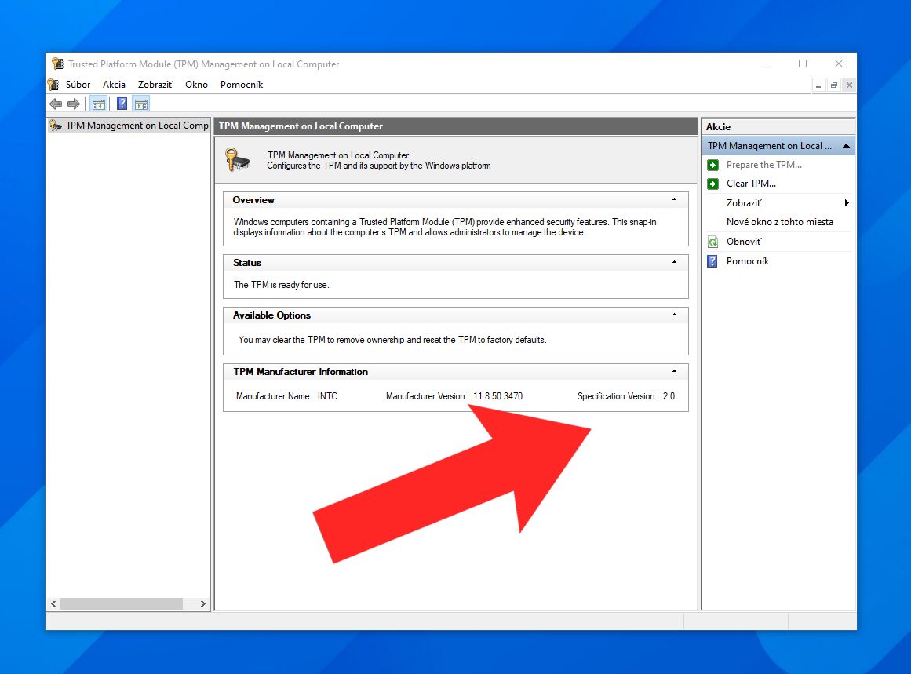The height and width of the screenshot is (674, 911).
Task: Click Clear TPM... action
Action: coord(751,184)
